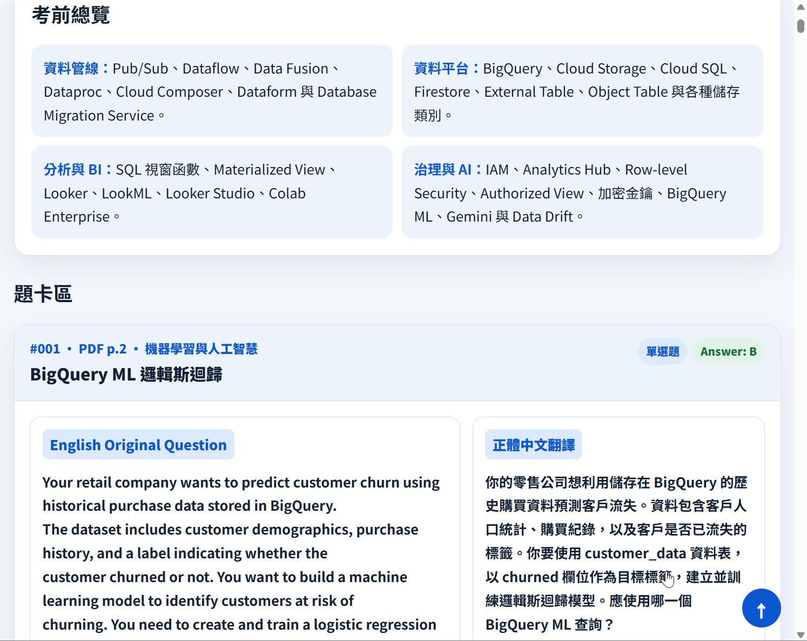Image resolution: width=807 pixels, height=641 pixels.
Task: Click the line starting 'Your retail company wants'
Action: [241, 482]
